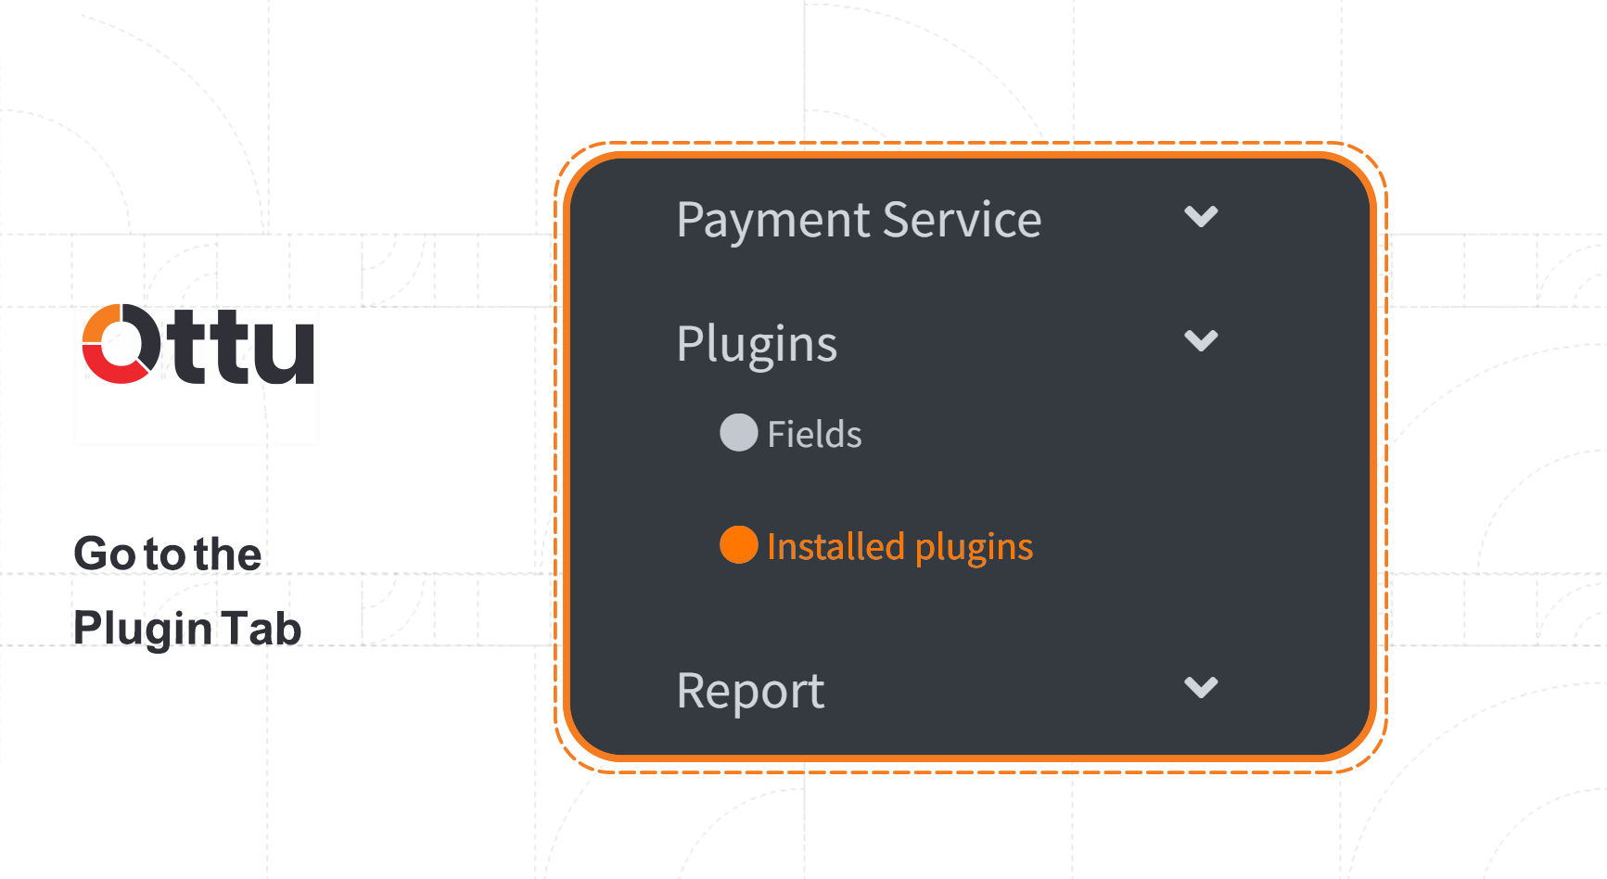Open the Payment Service menu label
The image size is (1607, 879).
point(859,221)
